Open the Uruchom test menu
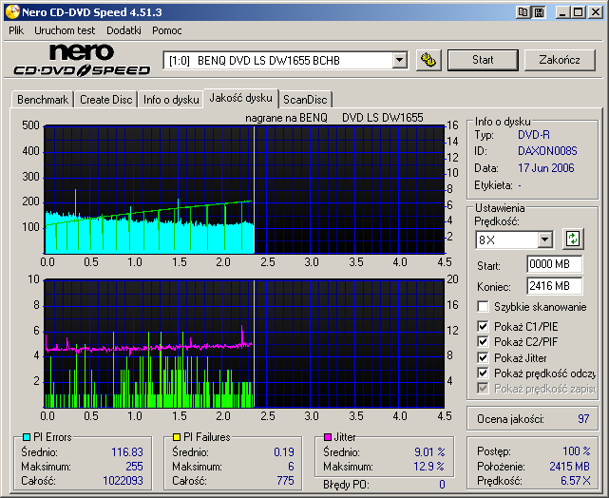The height and width of the screenshot is (498, 609). [65, 30]
